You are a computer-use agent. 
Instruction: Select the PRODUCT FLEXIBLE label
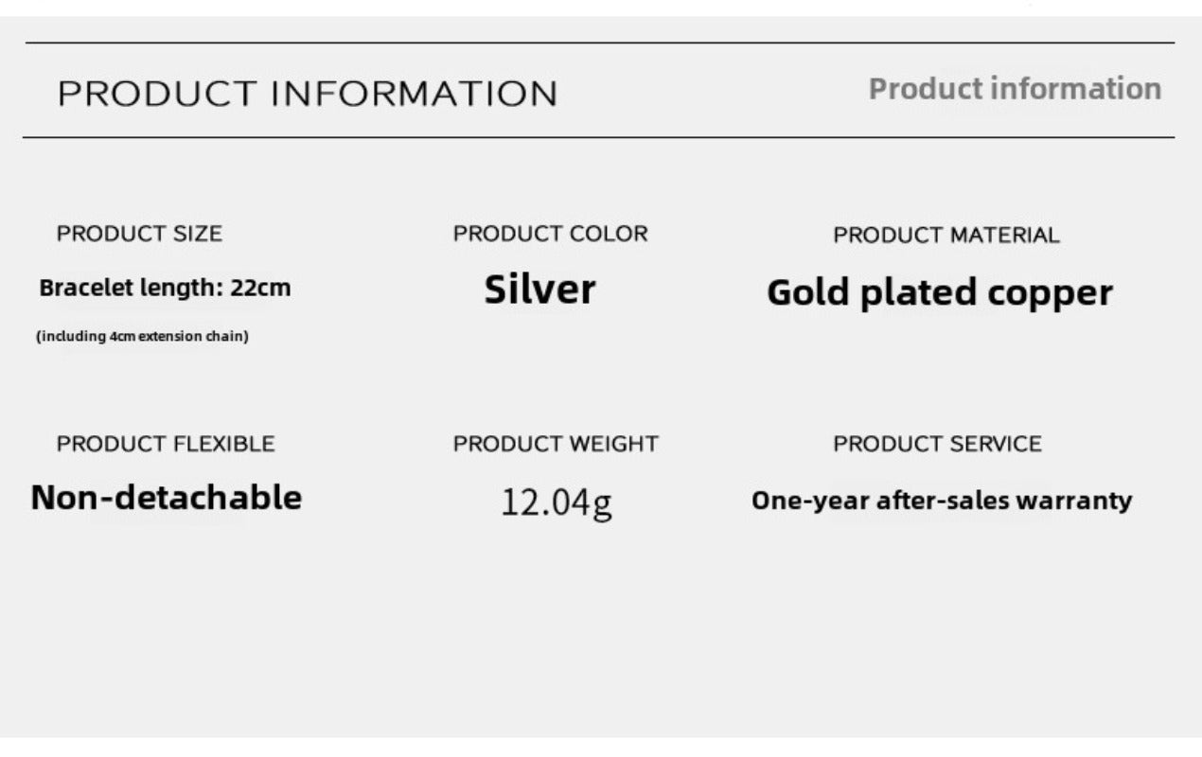coord(166,444)
